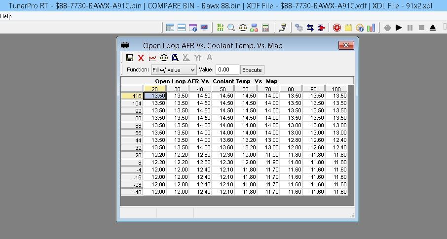This screenshot has width=447, height=239.
Task: Click the Save icon in table editor
Action: [x=130, y=58]
